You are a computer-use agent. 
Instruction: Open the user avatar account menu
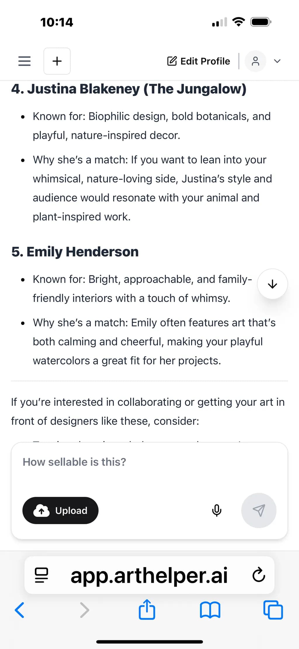[255, 61]
